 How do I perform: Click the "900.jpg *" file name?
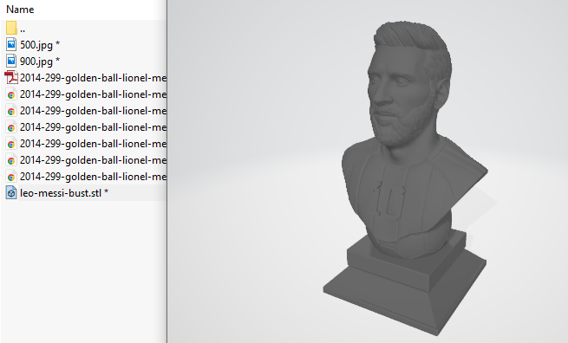click(40, 61)
